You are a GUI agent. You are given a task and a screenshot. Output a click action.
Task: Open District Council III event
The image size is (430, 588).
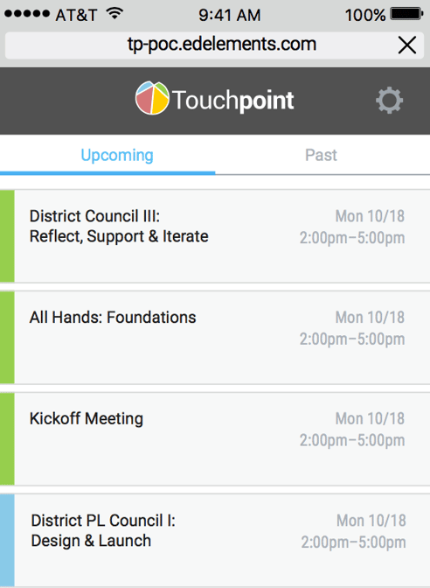pos(215,236)
